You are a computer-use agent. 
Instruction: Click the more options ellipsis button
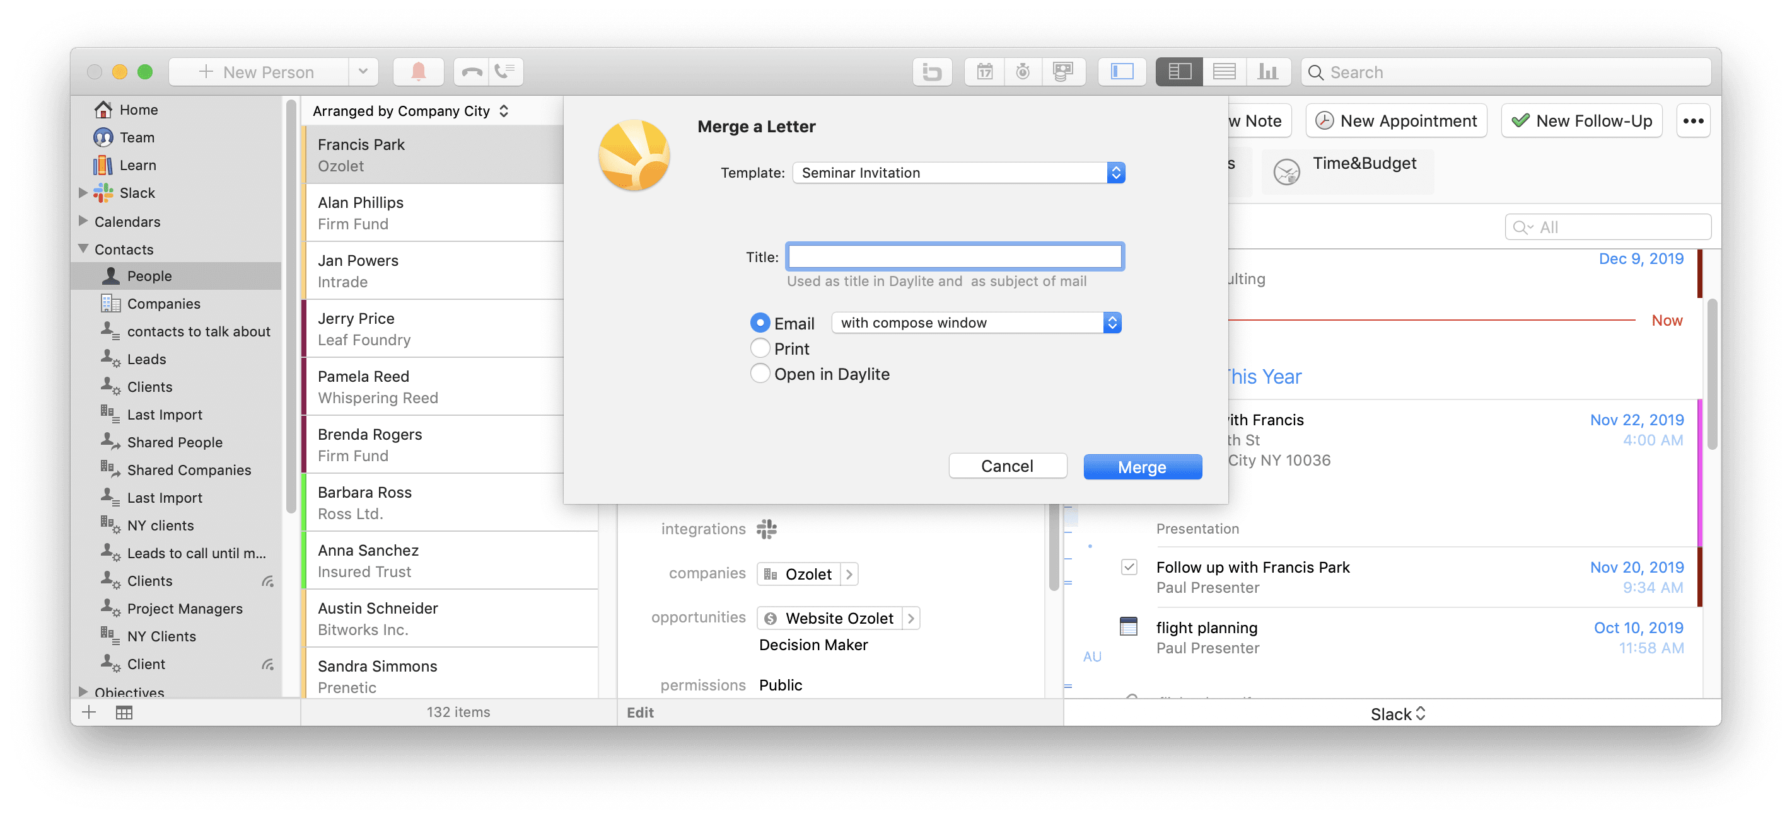[x=1692, y=121]
